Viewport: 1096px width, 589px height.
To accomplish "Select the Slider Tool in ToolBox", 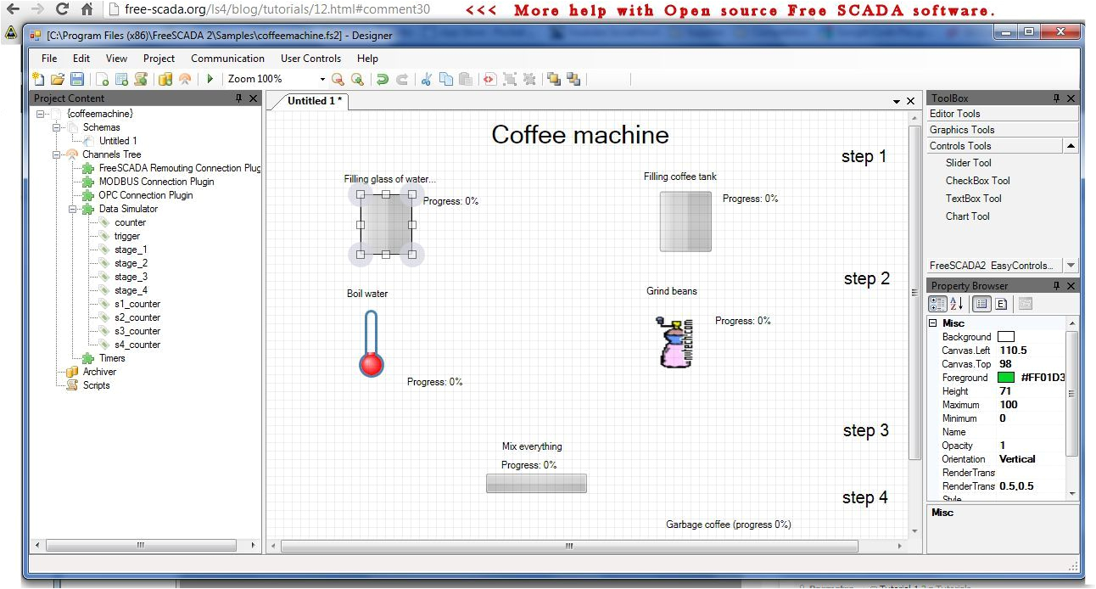I will pyautogui.click(x=967, y=163).
